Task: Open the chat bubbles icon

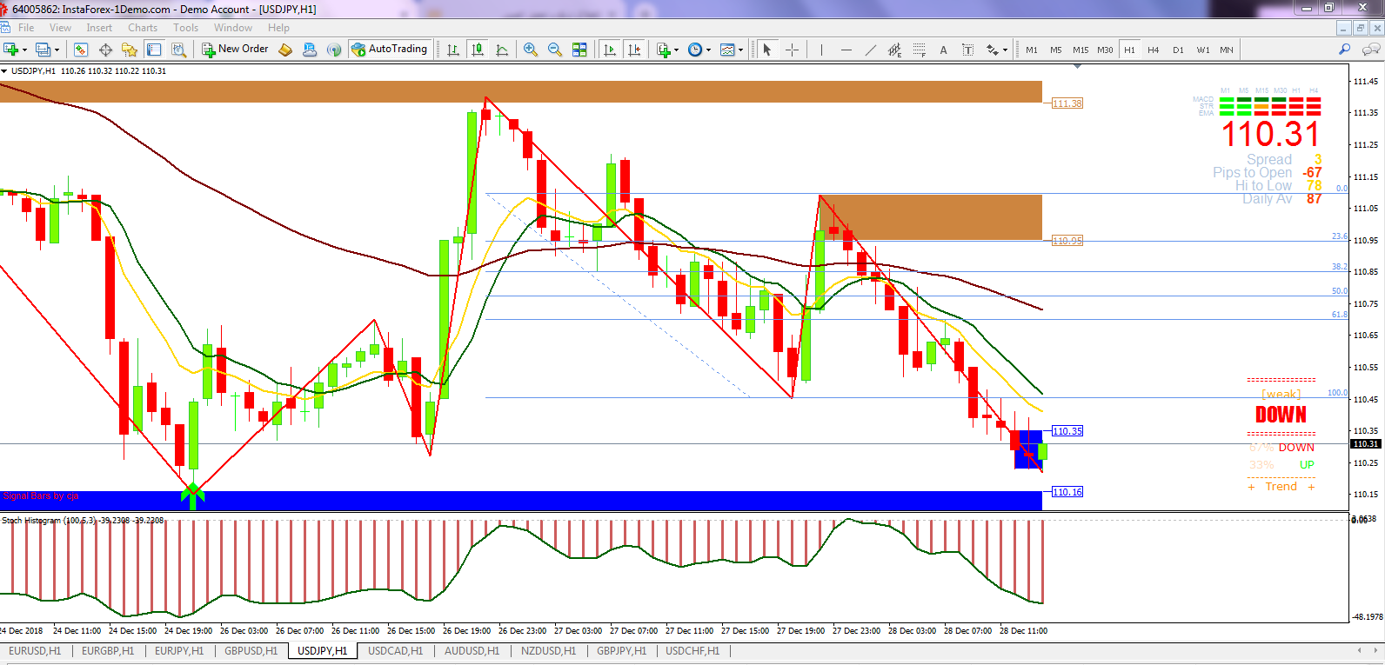Action: pos(1372,50)
